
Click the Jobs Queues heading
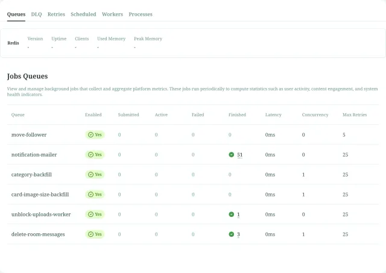[x=27, y=77]
